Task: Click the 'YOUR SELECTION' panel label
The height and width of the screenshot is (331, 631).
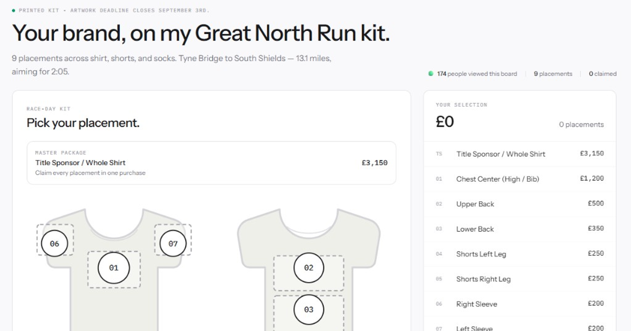Action: coord(462,105)
